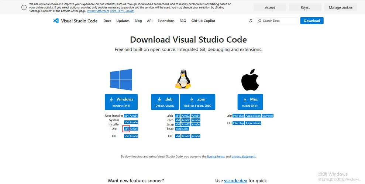The image size is (365, 184).
Task: Select Linux CLI Arm32 download
Action: click(x=186, y=136)
